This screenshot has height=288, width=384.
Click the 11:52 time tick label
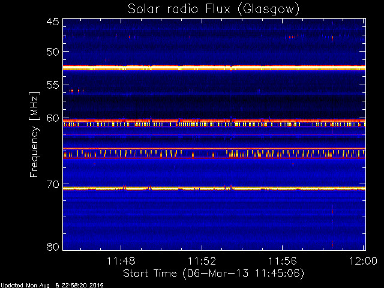[x=202, y=261]
